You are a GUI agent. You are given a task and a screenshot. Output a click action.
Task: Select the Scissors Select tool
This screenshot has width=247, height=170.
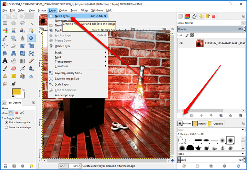pos(14,31)
